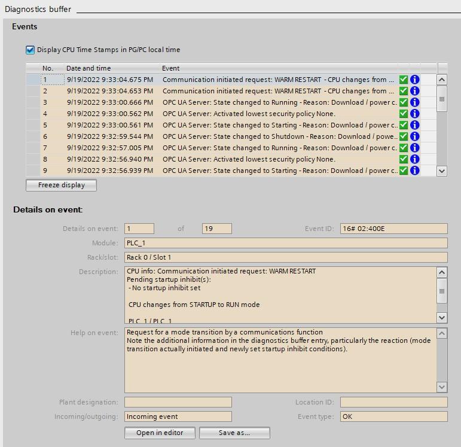Click blue info icon on event row 3
The image size is (461, 447).
click(x=414, y=102)
